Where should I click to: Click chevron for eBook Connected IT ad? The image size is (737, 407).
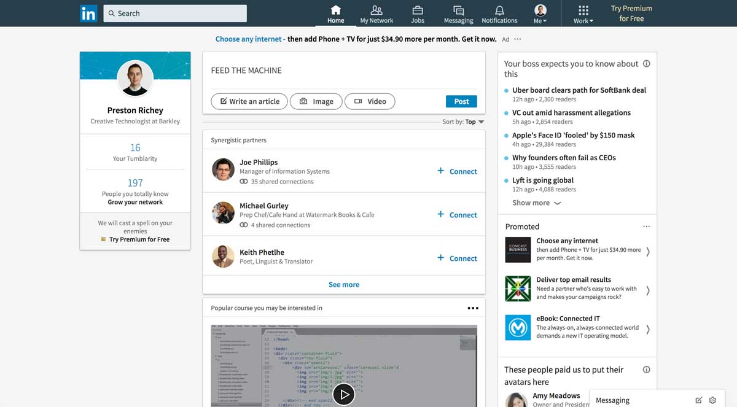(648, 330)
